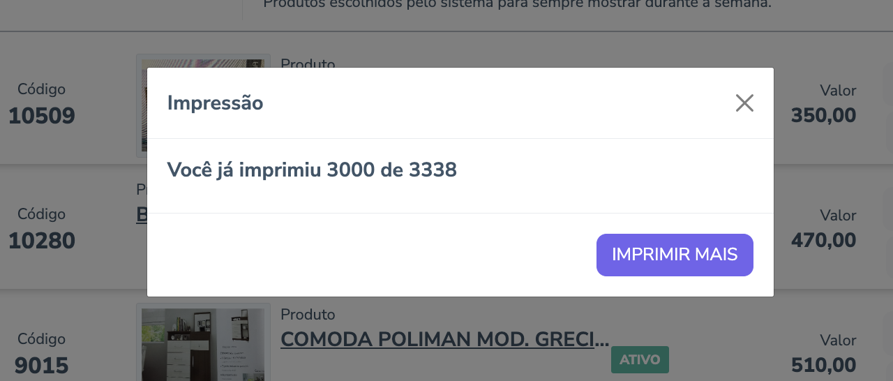
Task: Close the Impressão dialog with the X
Action: [x=744, y=103]
